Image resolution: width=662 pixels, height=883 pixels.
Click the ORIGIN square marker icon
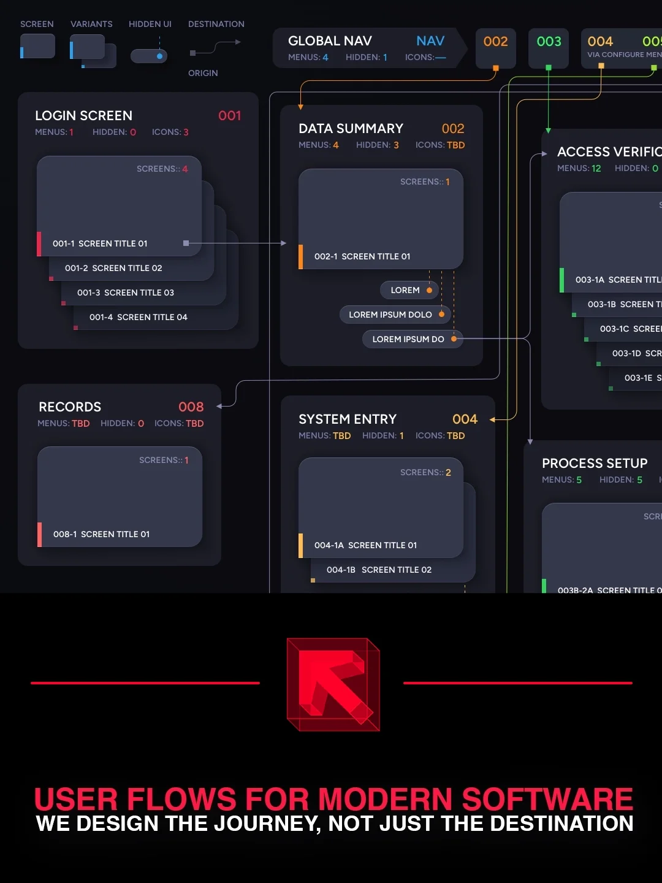point(192,54)
